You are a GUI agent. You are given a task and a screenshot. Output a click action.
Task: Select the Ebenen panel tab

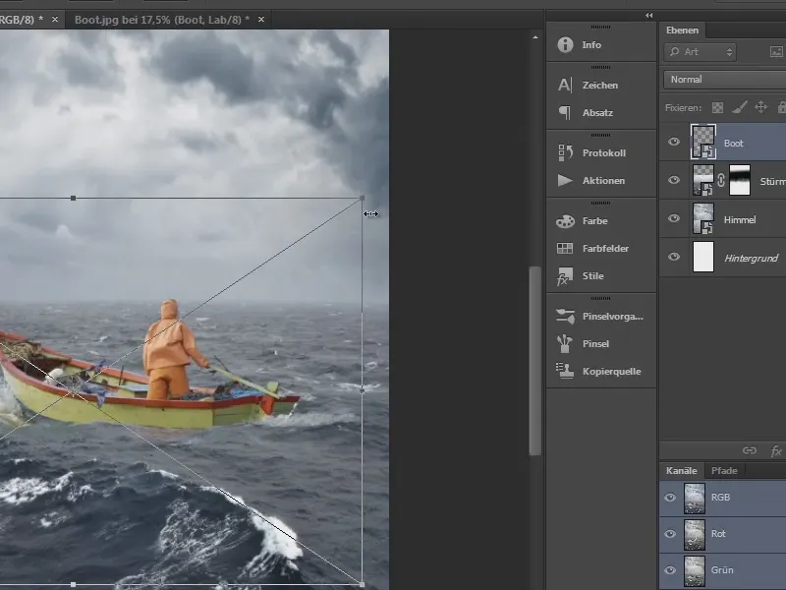pos(682,30)
